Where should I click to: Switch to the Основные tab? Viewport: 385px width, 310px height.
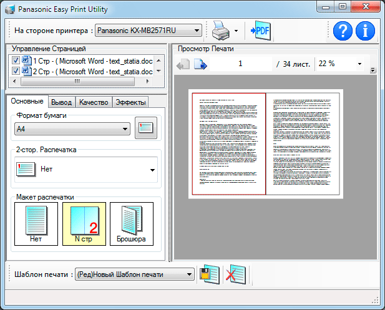click(27, 101)
